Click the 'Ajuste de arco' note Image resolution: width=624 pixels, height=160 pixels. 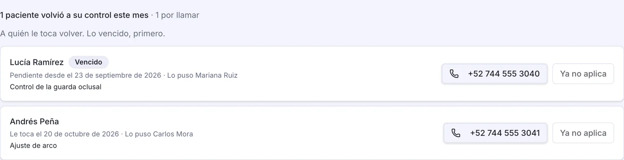coord(33,146)
